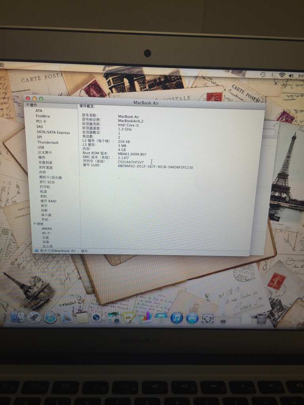
Task: Collapse the 网络 network tree section
Action: coord(35,224)
